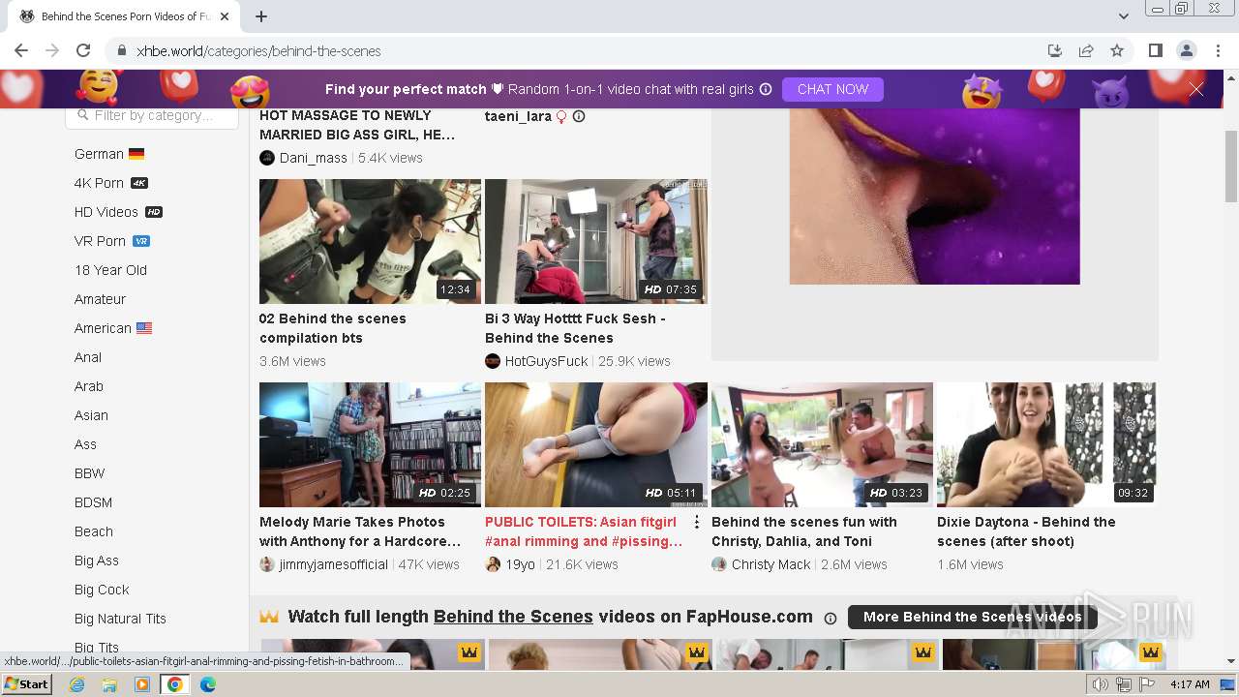The image size is (1239, 697).
Task: Close the current browser tab
Action: [x=226, y=16]
